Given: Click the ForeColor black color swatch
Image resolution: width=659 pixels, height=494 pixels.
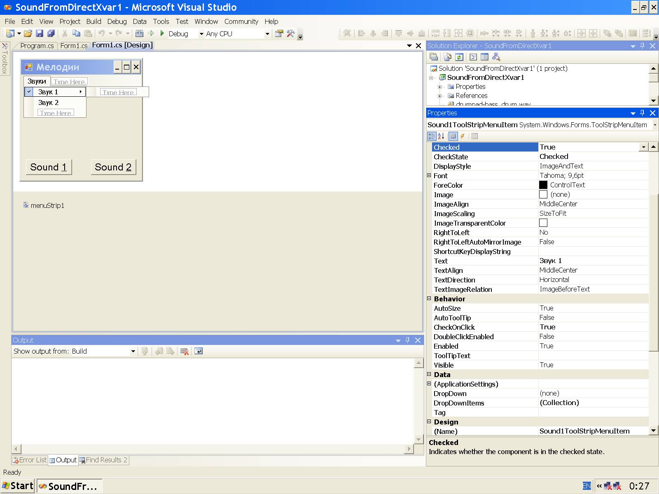Looking at the screenshot, I should pos(543,185).
